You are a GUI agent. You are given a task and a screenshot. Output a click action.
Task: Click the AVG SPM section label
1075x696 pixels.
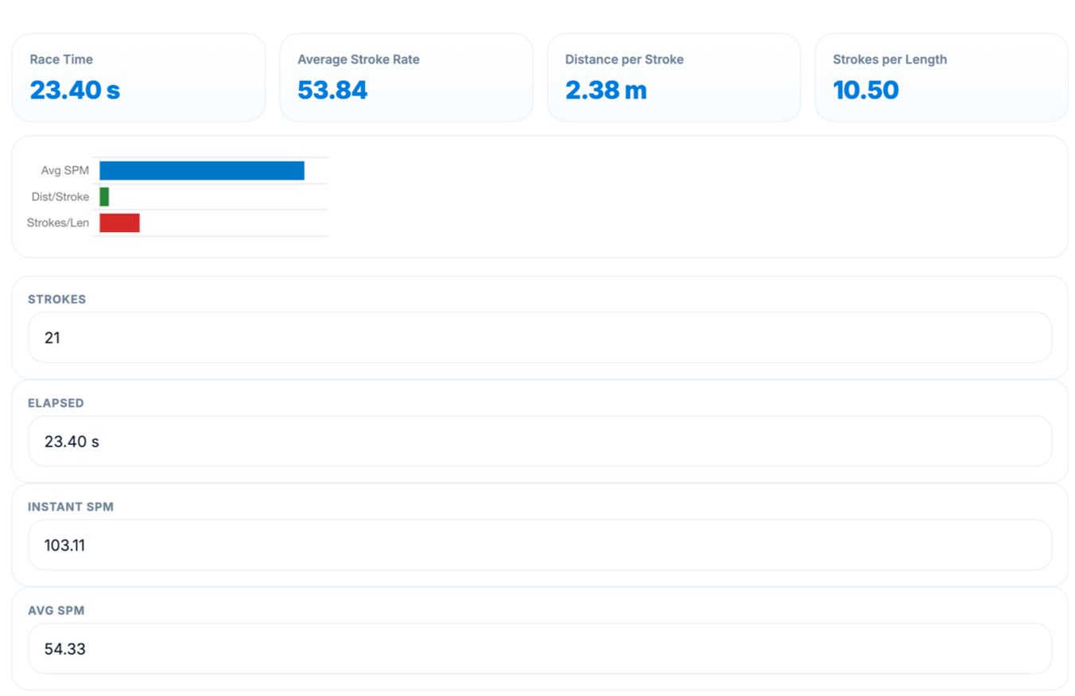(56, 610)
